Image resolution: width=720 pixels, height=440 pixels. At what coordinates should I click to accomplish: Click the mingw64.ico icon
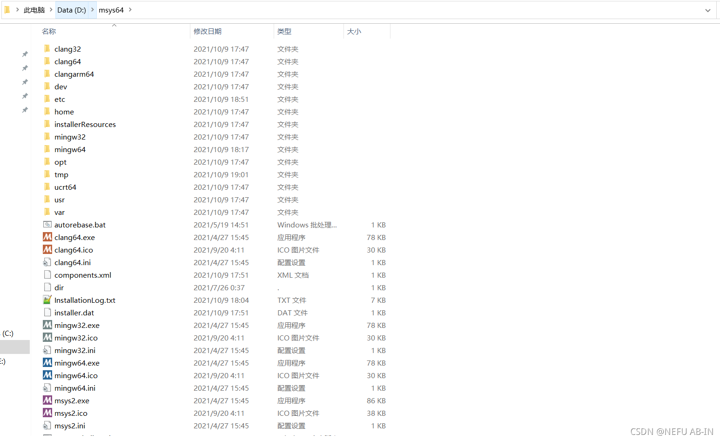click(x=47, y=375)
